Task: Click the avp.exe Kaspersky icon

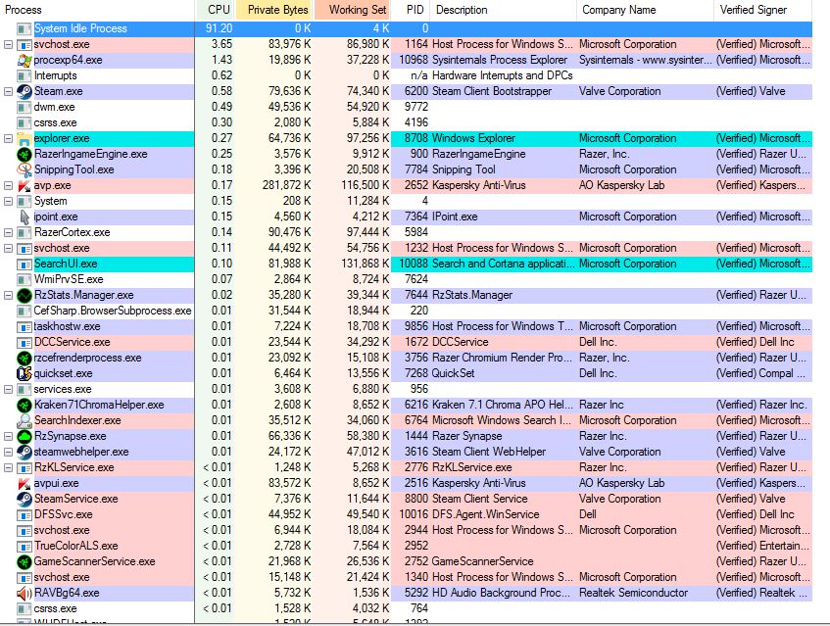Action: (x=24, y=185)
